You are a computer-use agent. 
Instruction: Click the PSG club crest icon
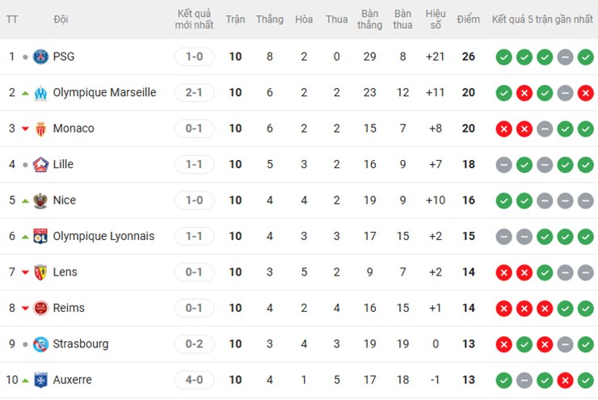pos(40,57)
